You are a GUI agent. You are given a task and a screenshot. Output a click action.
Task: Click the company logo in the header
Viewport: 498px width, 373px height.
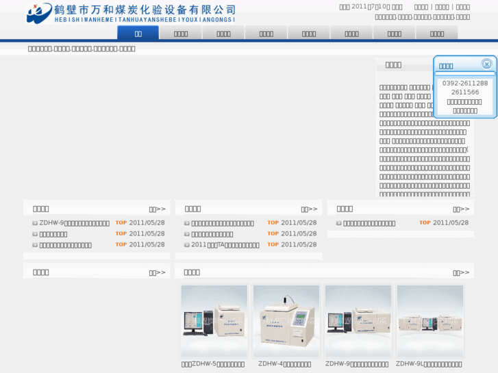click(130, 13)
